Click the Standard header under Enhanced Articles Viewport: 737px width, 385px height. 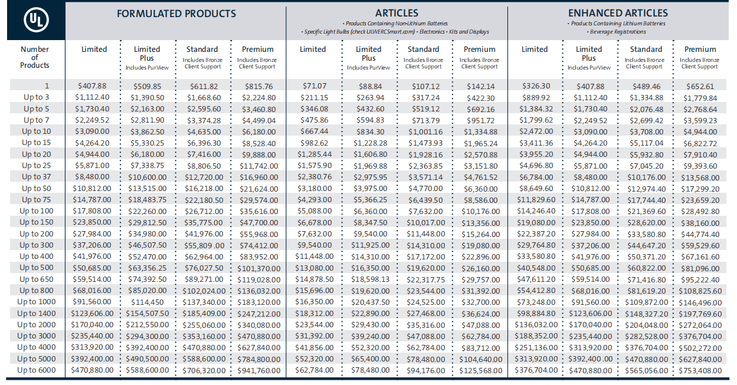click(x=645, y=50)
